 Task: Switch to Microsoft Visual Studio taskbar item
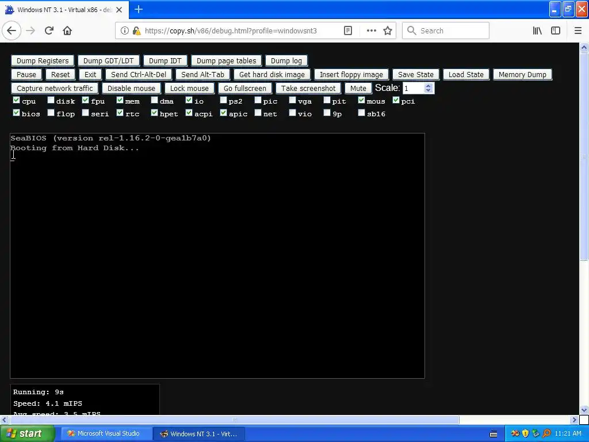[106, 434]
